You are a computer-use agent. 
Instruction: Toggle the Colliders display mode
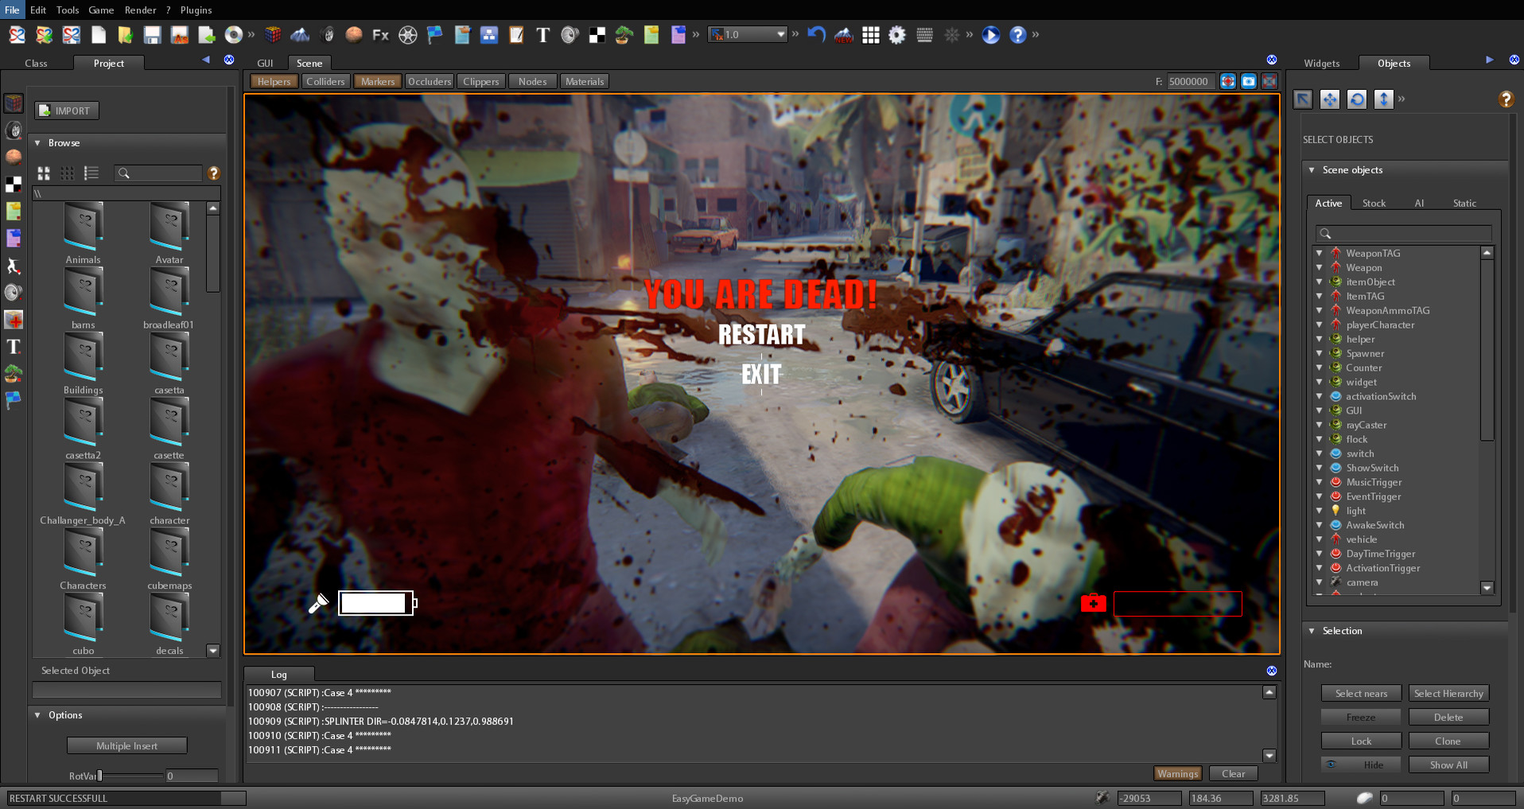(x=325, y=80)
